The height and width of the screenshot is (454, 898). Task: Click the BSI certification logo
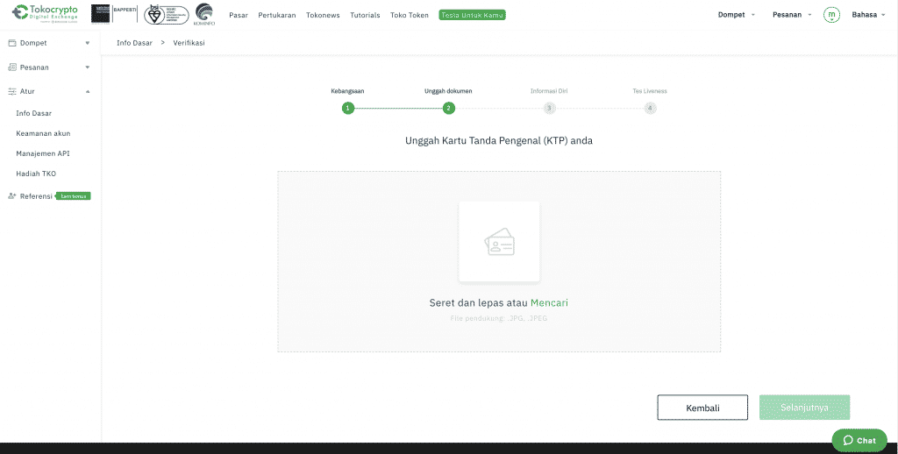pyautogui.click(x=166, y=14)
